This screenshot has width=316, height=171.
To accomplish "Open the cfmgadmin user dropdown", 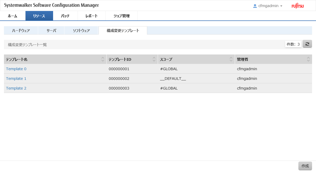I will pos(268,6).
